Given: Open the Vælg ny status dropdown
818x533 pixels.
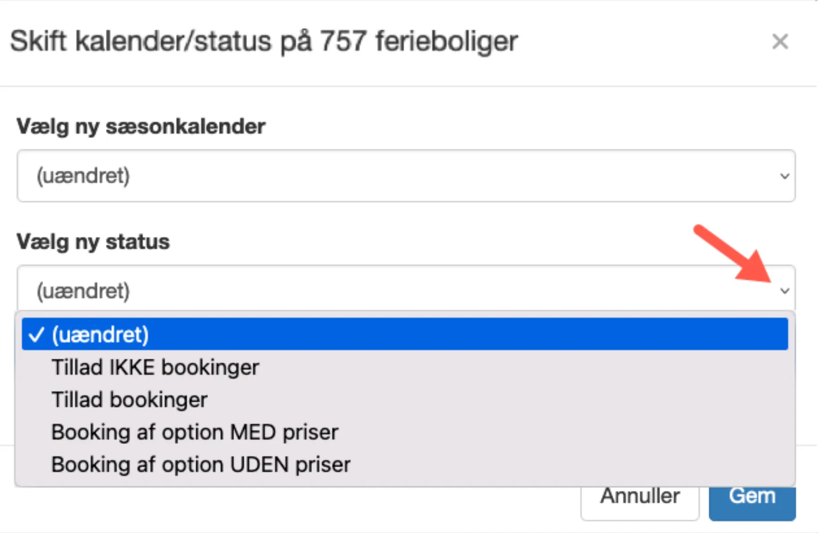Looking at the screenshot, I should [x=404, y=291].
